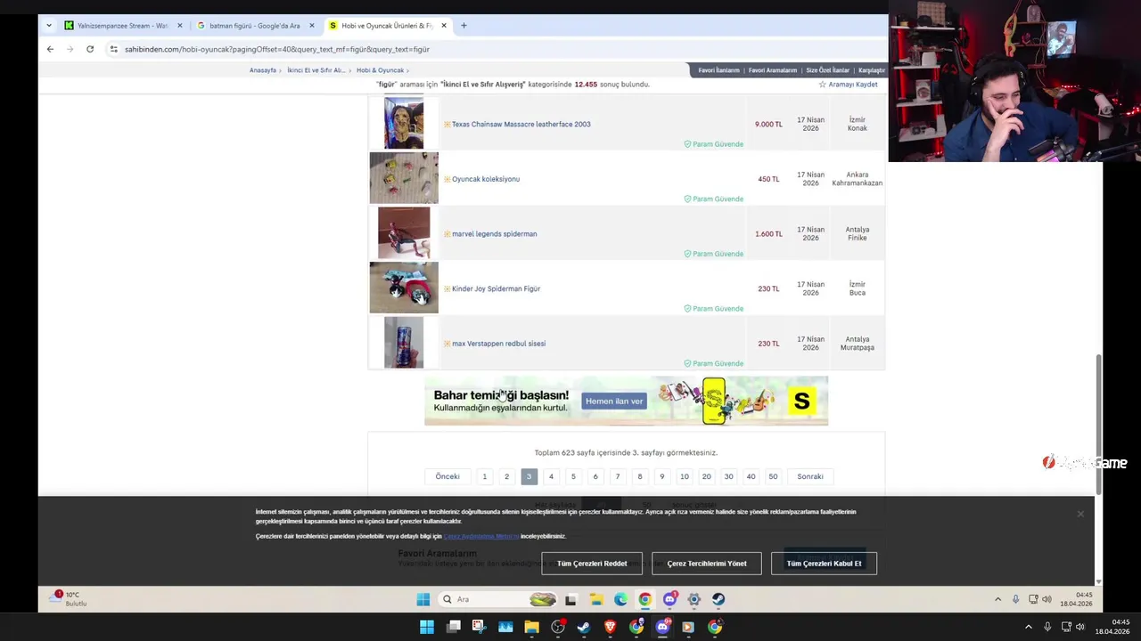Click the Kinder Joy Spiderman thumbnail
This screenshot has width=1141, height=641.
(x=404, y=288)
